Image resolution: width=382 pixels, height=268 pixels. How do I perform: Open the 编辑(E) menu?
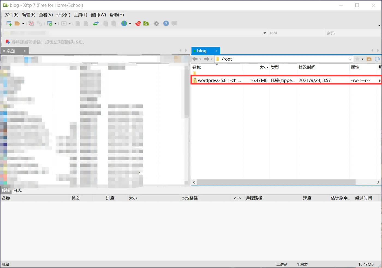pyautogui.click(x=29, y=15)
